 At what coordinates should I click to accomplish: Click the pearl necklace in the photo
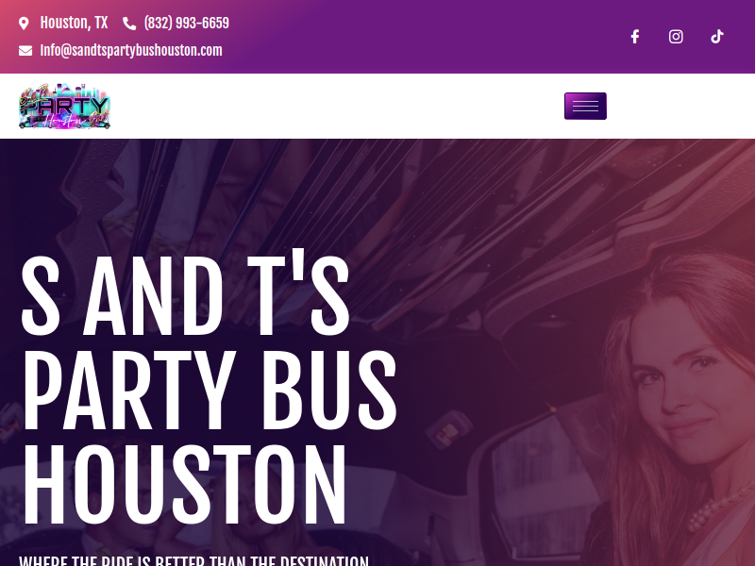717,508
